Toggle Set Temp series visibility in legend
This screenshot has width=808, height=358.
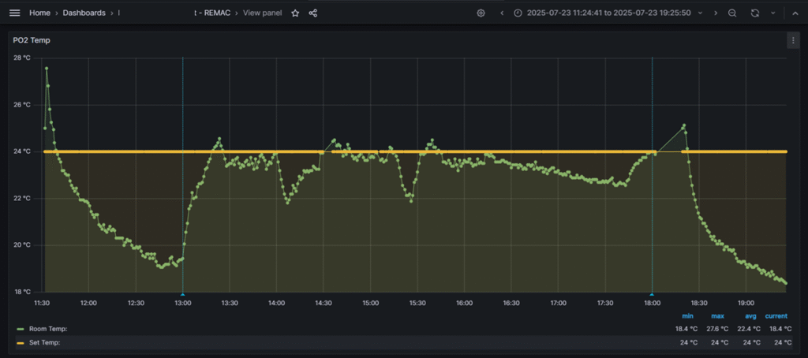tap(45, 343)
